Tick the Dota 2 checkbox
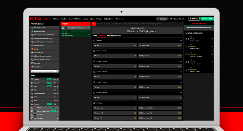The height and width of the screenshot is (131, 243). point(32,108)
